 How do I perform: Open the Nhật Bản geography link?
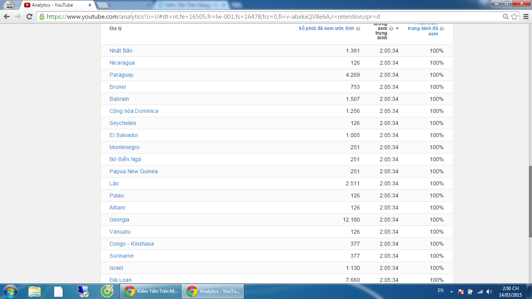coord(121,51)
